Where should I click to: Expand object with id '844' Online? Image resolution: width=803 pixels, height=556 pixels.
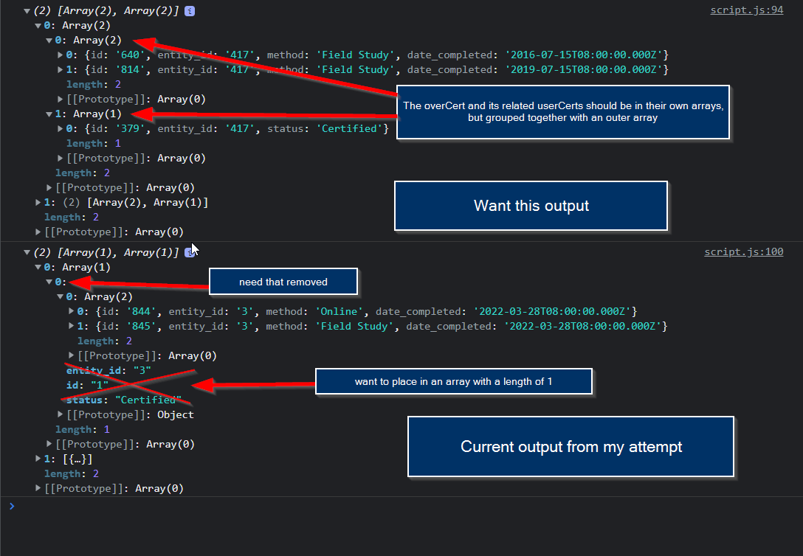pyautogui.click(x=71, y=311)
